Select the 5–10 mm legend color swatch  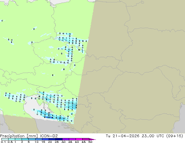32,139
